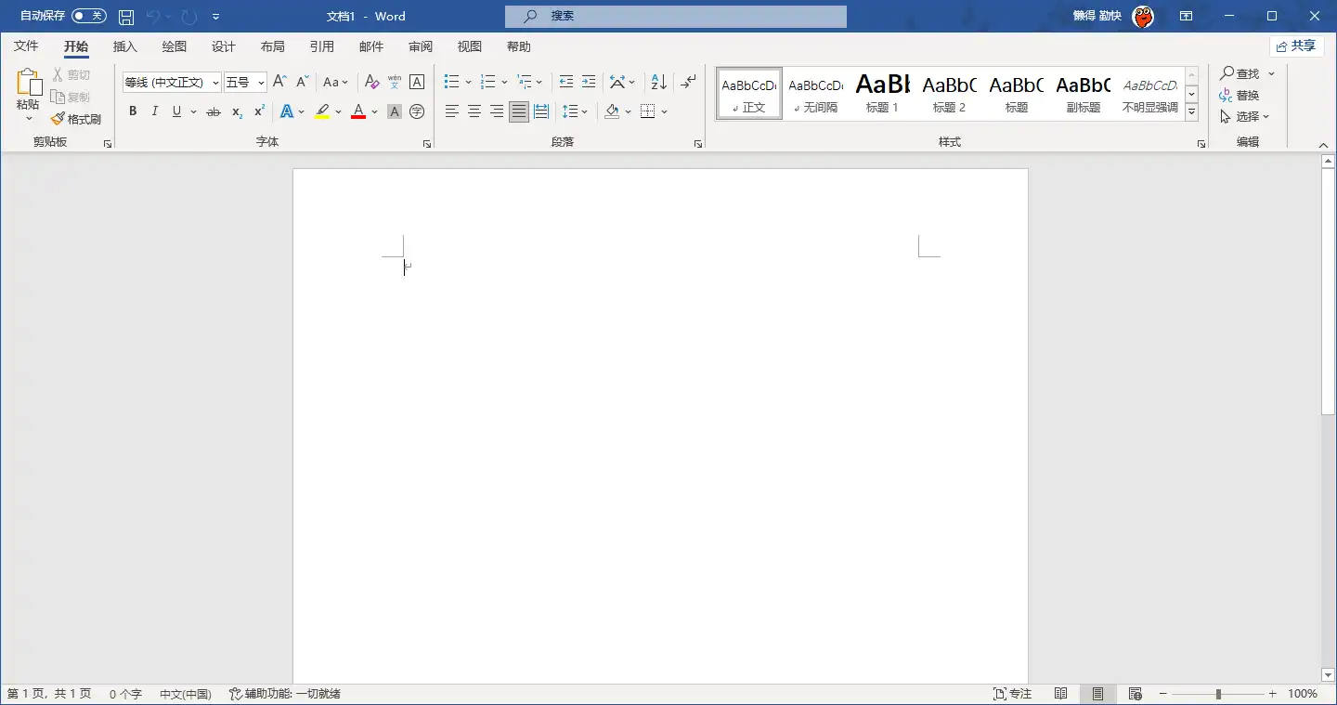Click the Cut scissors icon
Image resolution: width=1337 pixels, height=705 pixels.
(58, 74)
